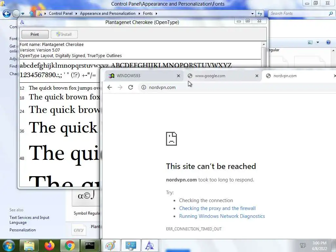The width and height of the screenshot is (336, 252).
Task: Open Checking the proxy and the firewall link
Action: [x=217, y=208]
